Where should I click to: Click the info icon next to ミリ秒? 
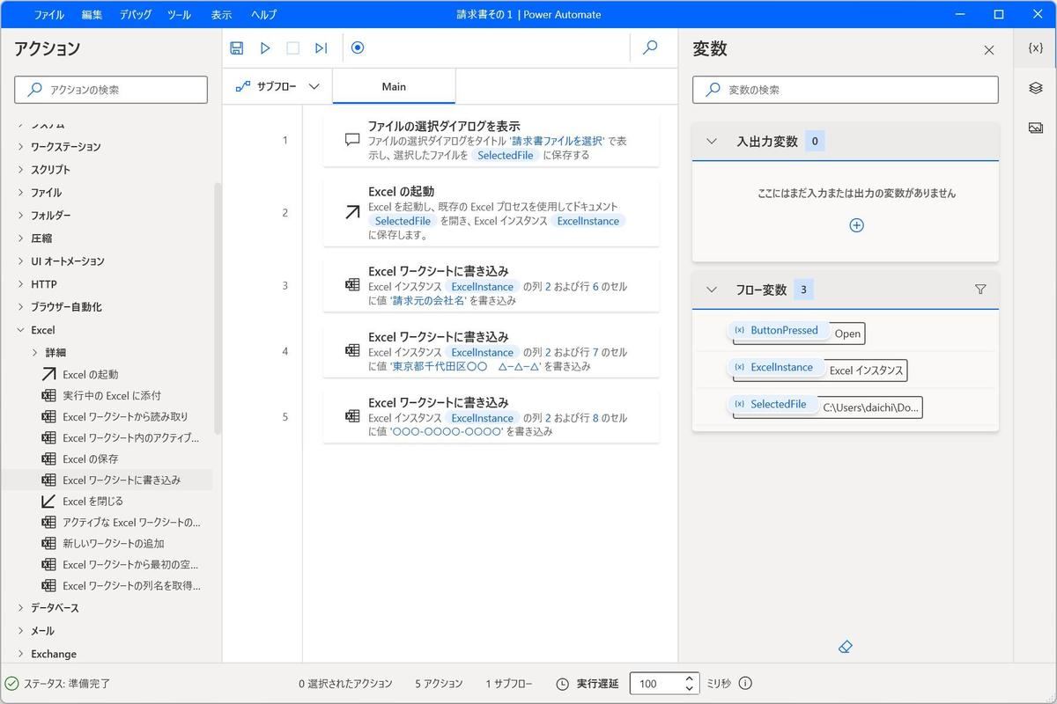pos(745,684)
